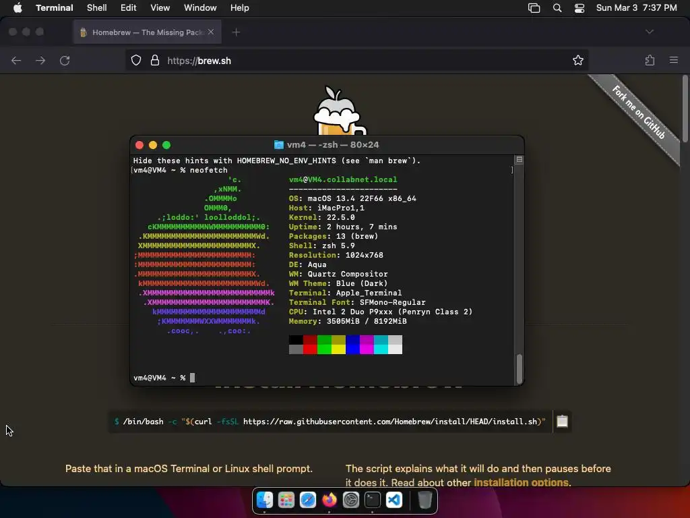
Task: Expand the list all tabs chevron
Action: pos(650,32)
